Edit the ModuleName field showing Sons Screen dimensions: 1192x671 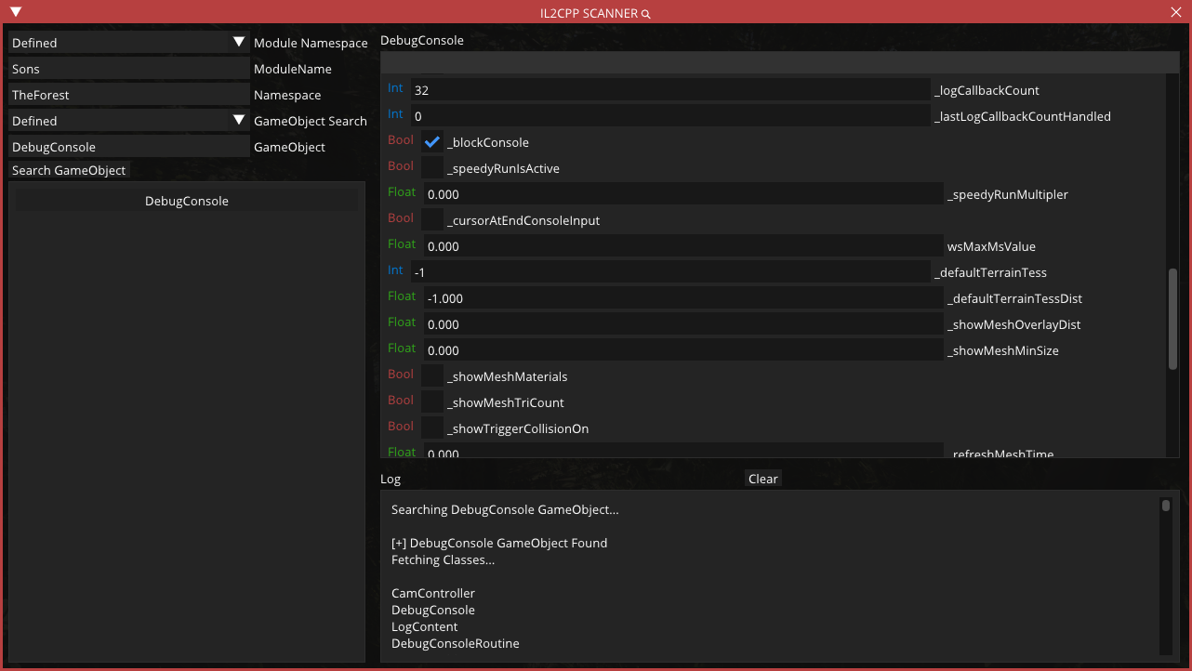128,68
